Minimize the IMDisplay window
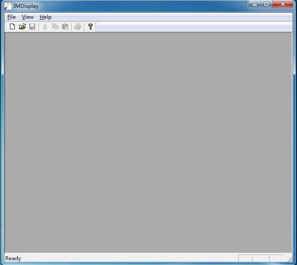The width and height of the screenshot is (297, 265). point(255,4)
